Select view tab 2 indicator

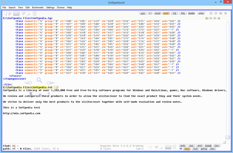[x=211, y=18]
